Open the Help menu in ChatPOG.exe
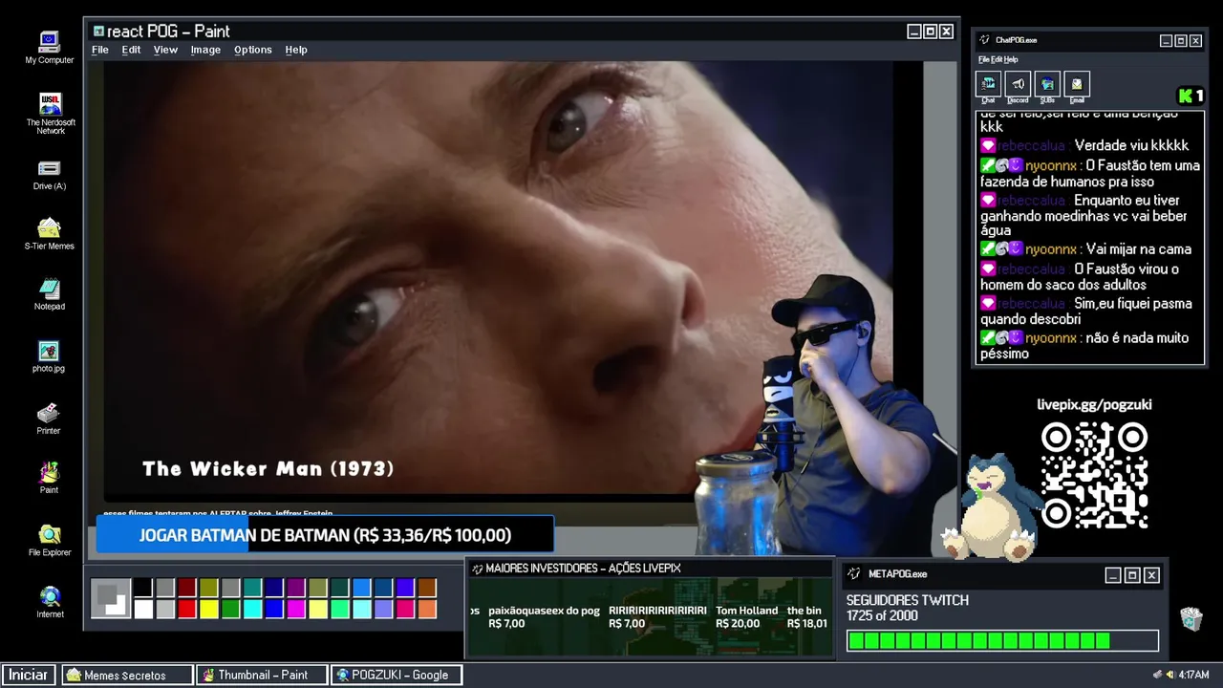Viewport: 1223px width, 688px height. pos(1011,59)
